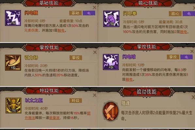195x130 pixels.
Task: Click the 闪电鞭 lightning whip skill icon
Action: click(x=13, y=18)
